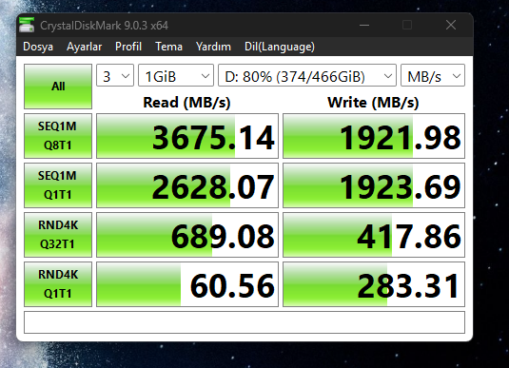
Task: Open the Tema menu
Action: click(x=168, y=47)
